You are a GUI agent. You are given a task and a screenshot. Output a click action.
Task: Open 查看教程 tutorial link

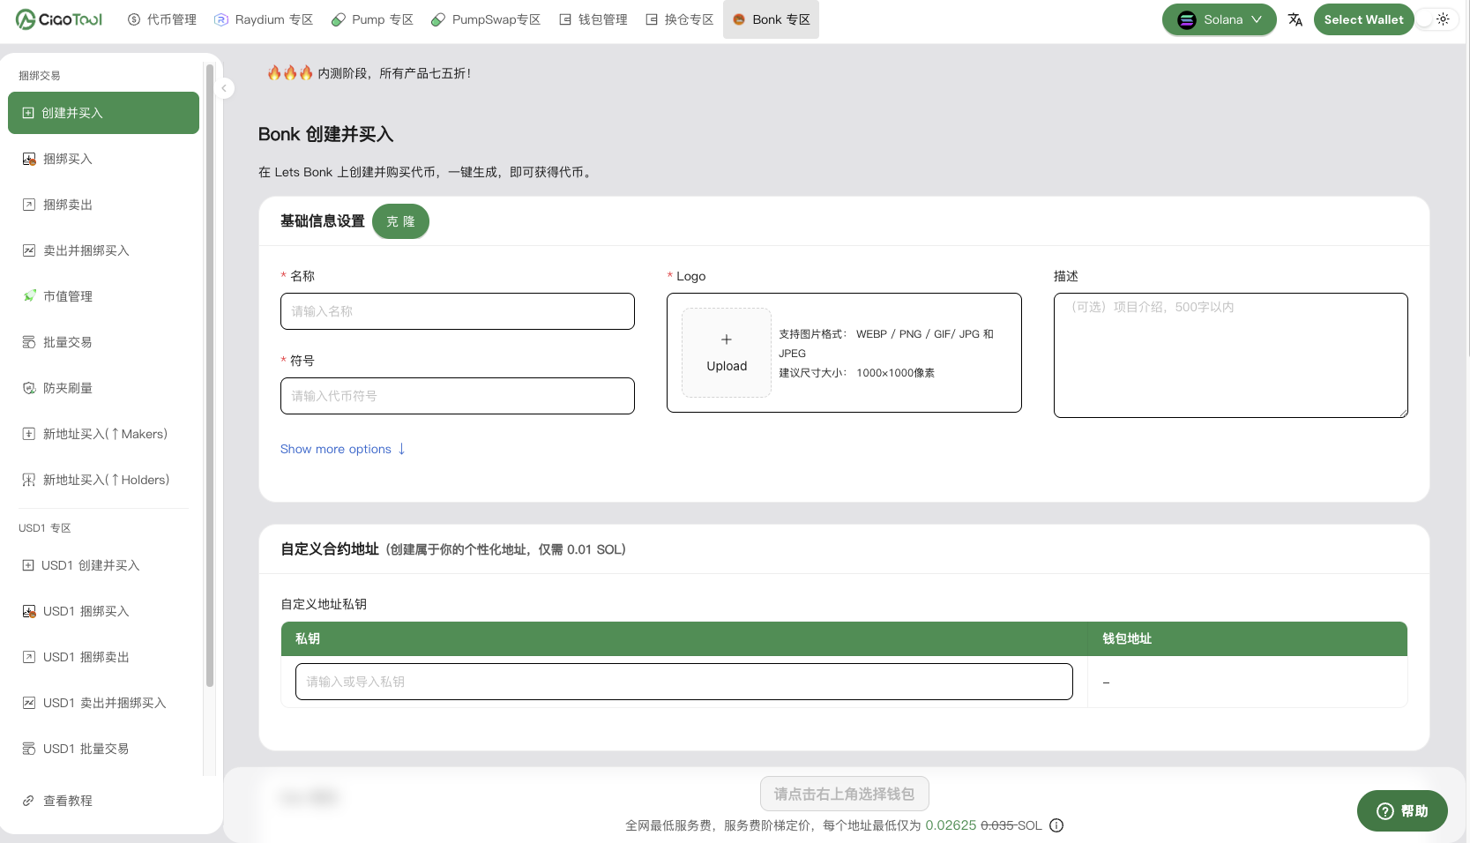(68, 801)
